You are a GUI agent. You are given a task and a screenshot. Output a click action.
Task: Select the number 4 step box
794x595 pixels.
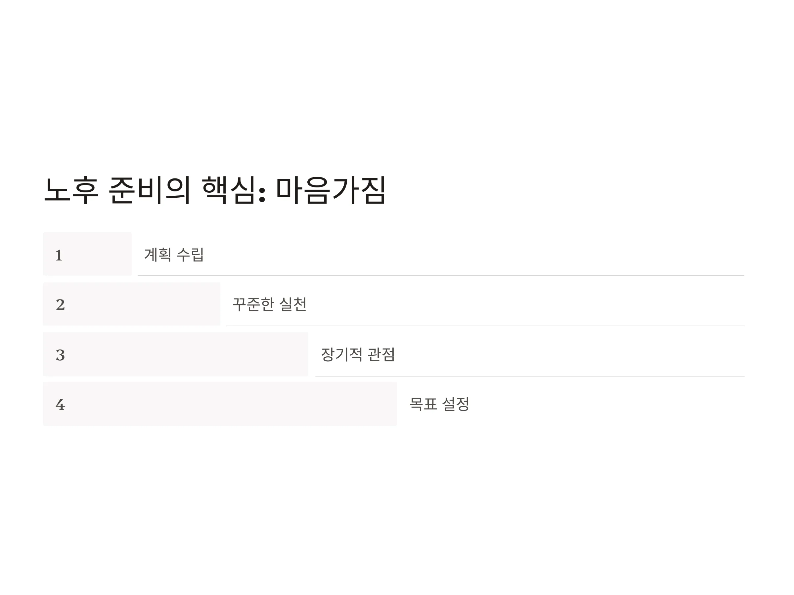point(220,404)
